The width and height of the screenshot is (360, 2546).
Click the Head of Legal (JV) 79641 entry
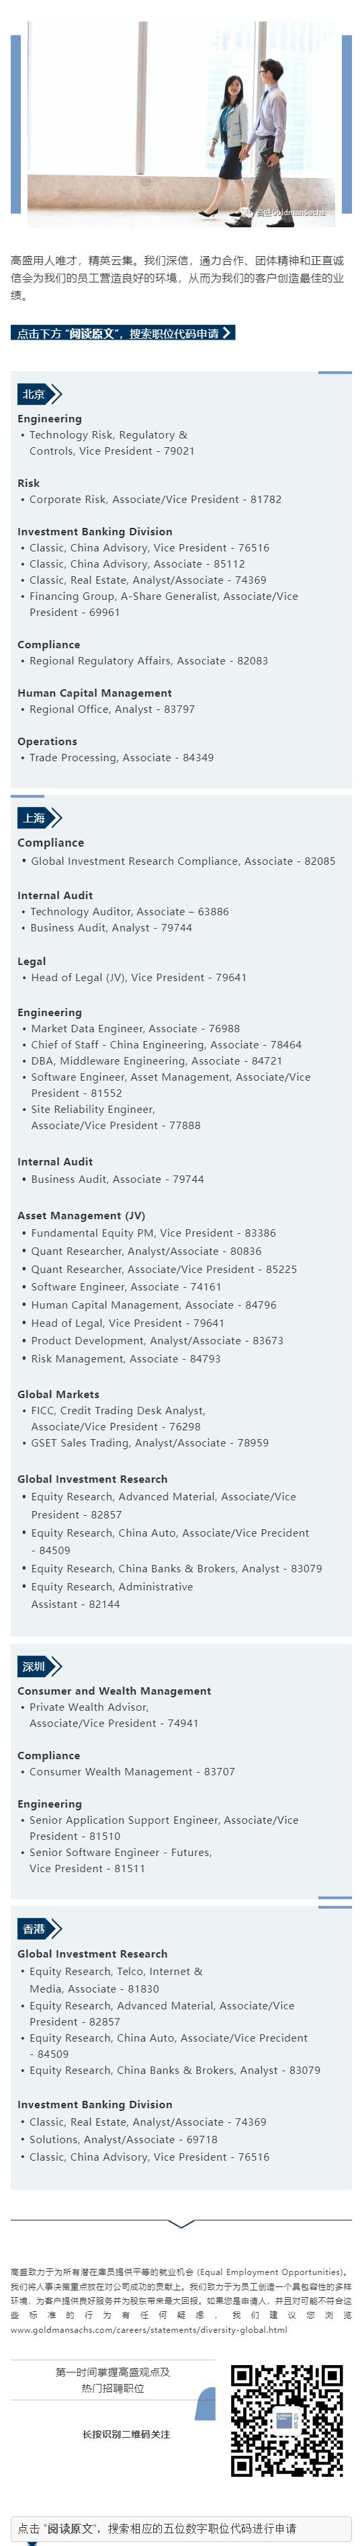pos(133,976)
